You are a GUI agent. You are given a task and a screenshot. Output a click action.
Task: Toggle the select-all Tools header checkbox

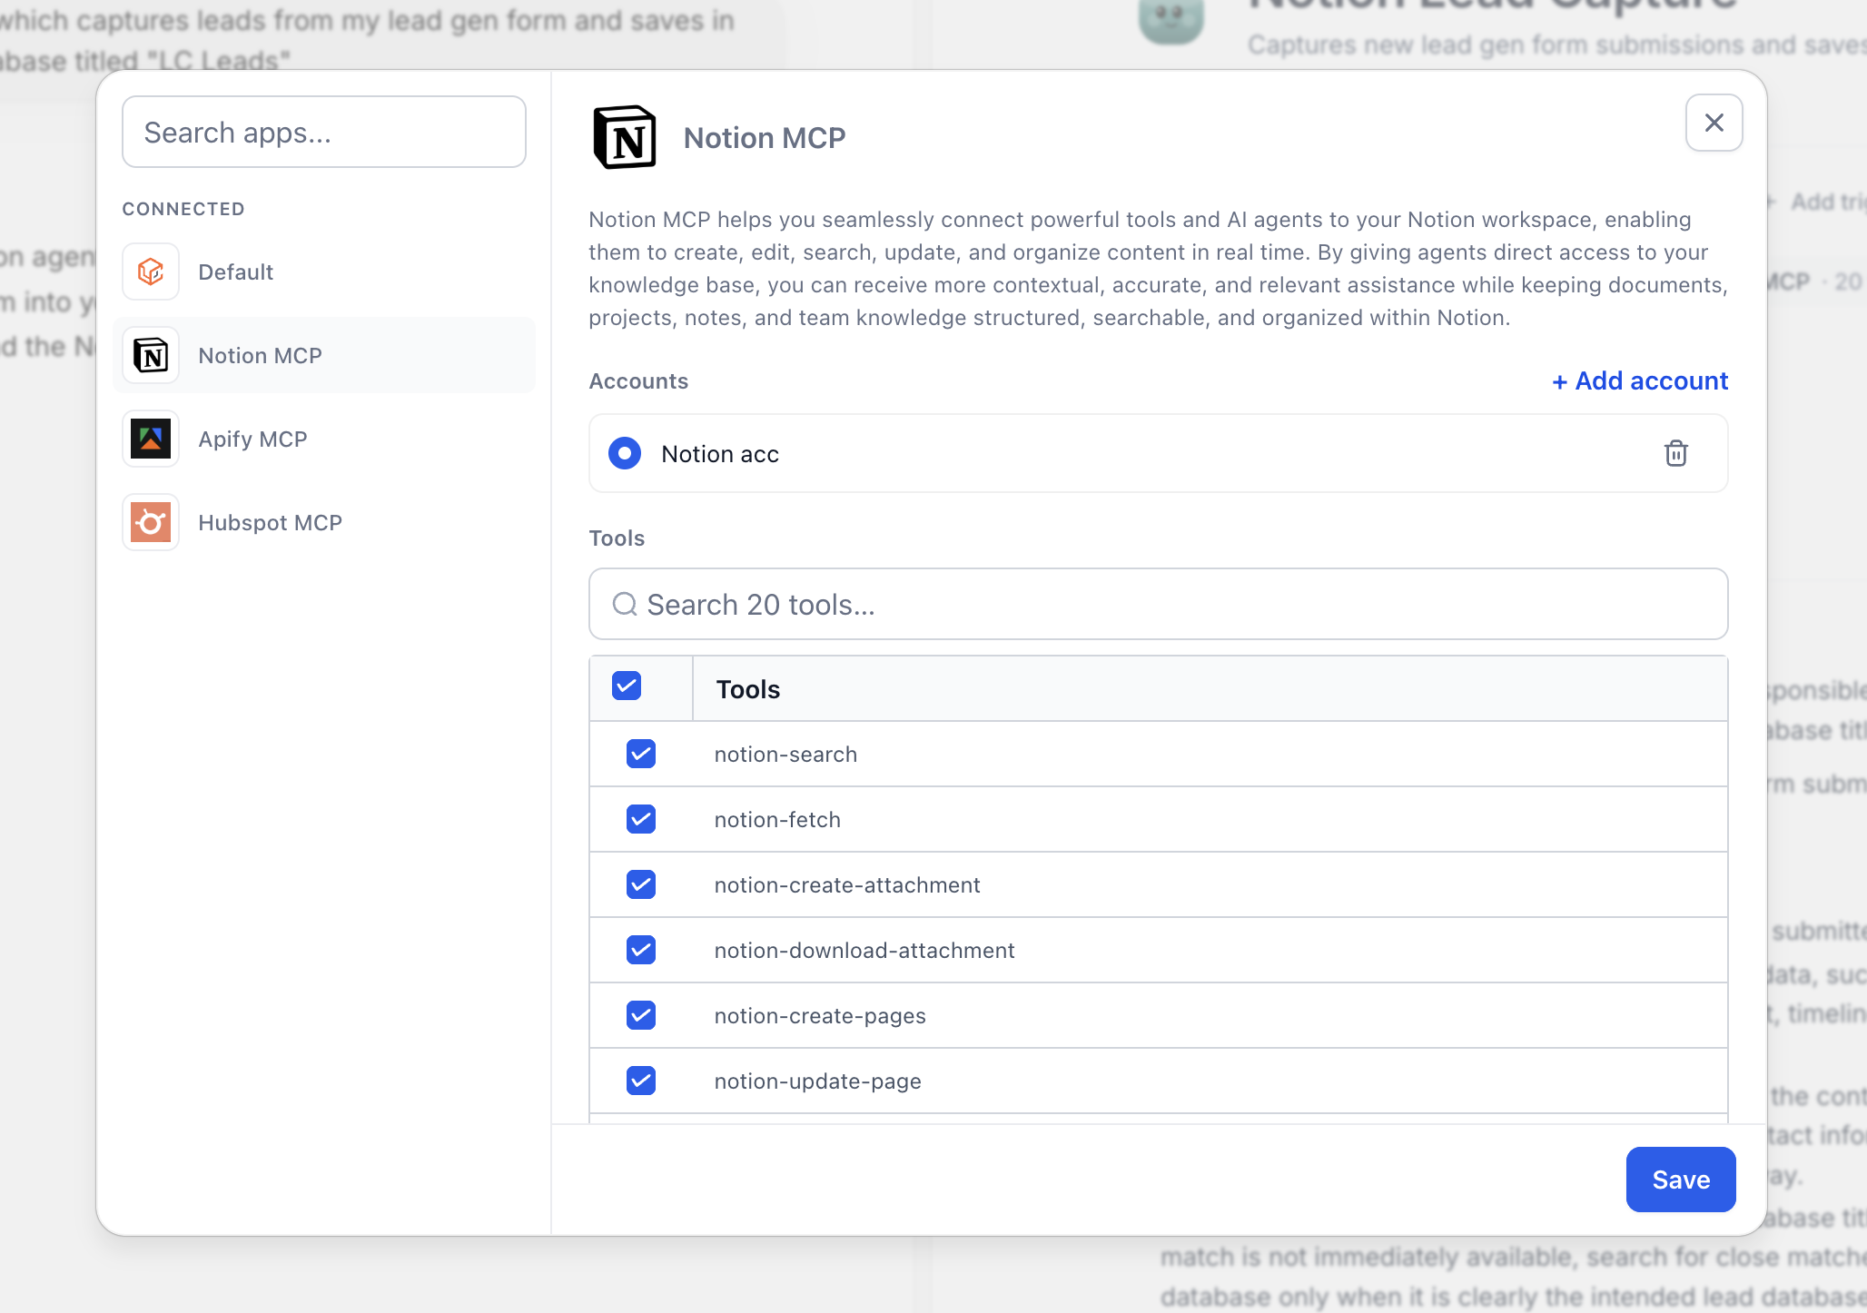point(627,686)
